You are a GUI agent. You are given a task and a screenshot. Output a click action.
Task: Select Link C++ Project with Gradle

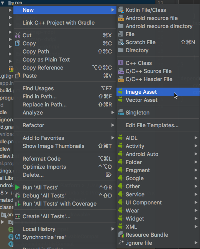pyautogui.click(x=65, y=23)
